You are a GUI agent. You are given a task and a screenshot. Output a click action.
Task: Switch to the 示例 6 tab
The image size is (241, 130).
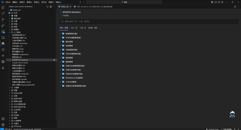83,28
